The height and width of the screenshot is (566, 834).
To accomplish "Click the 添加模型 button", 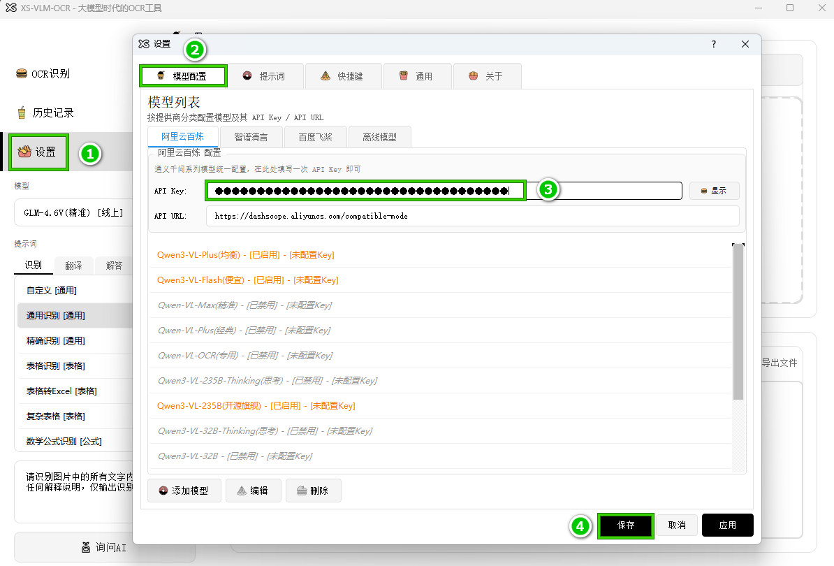I will pyautogui.click(x=184, y=491).
